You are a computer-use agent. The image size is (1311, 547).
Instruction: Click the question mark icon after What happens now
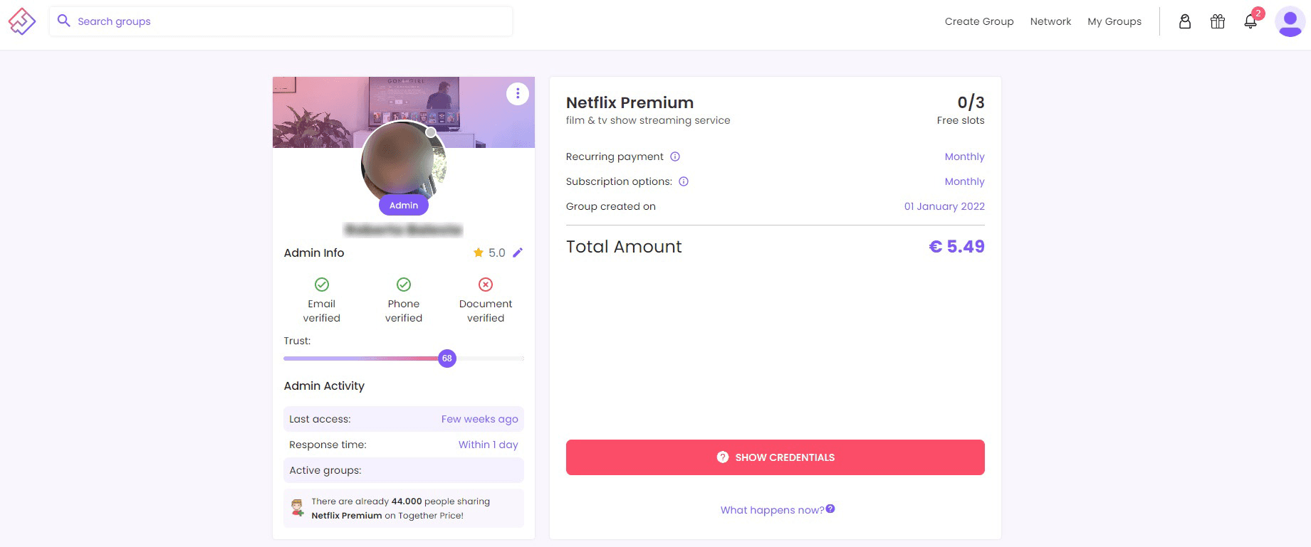tap(830, 509)
